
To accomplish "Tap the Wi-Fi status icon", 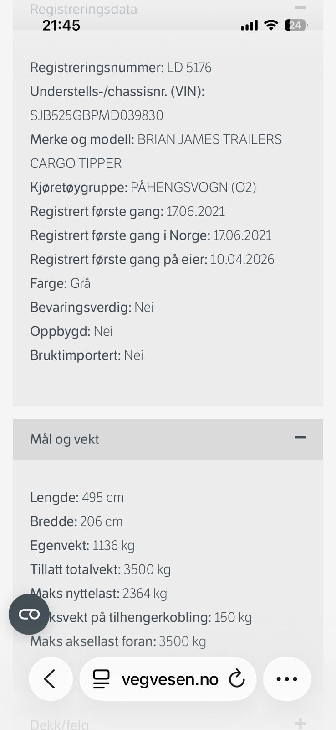I will coord(271,25).
